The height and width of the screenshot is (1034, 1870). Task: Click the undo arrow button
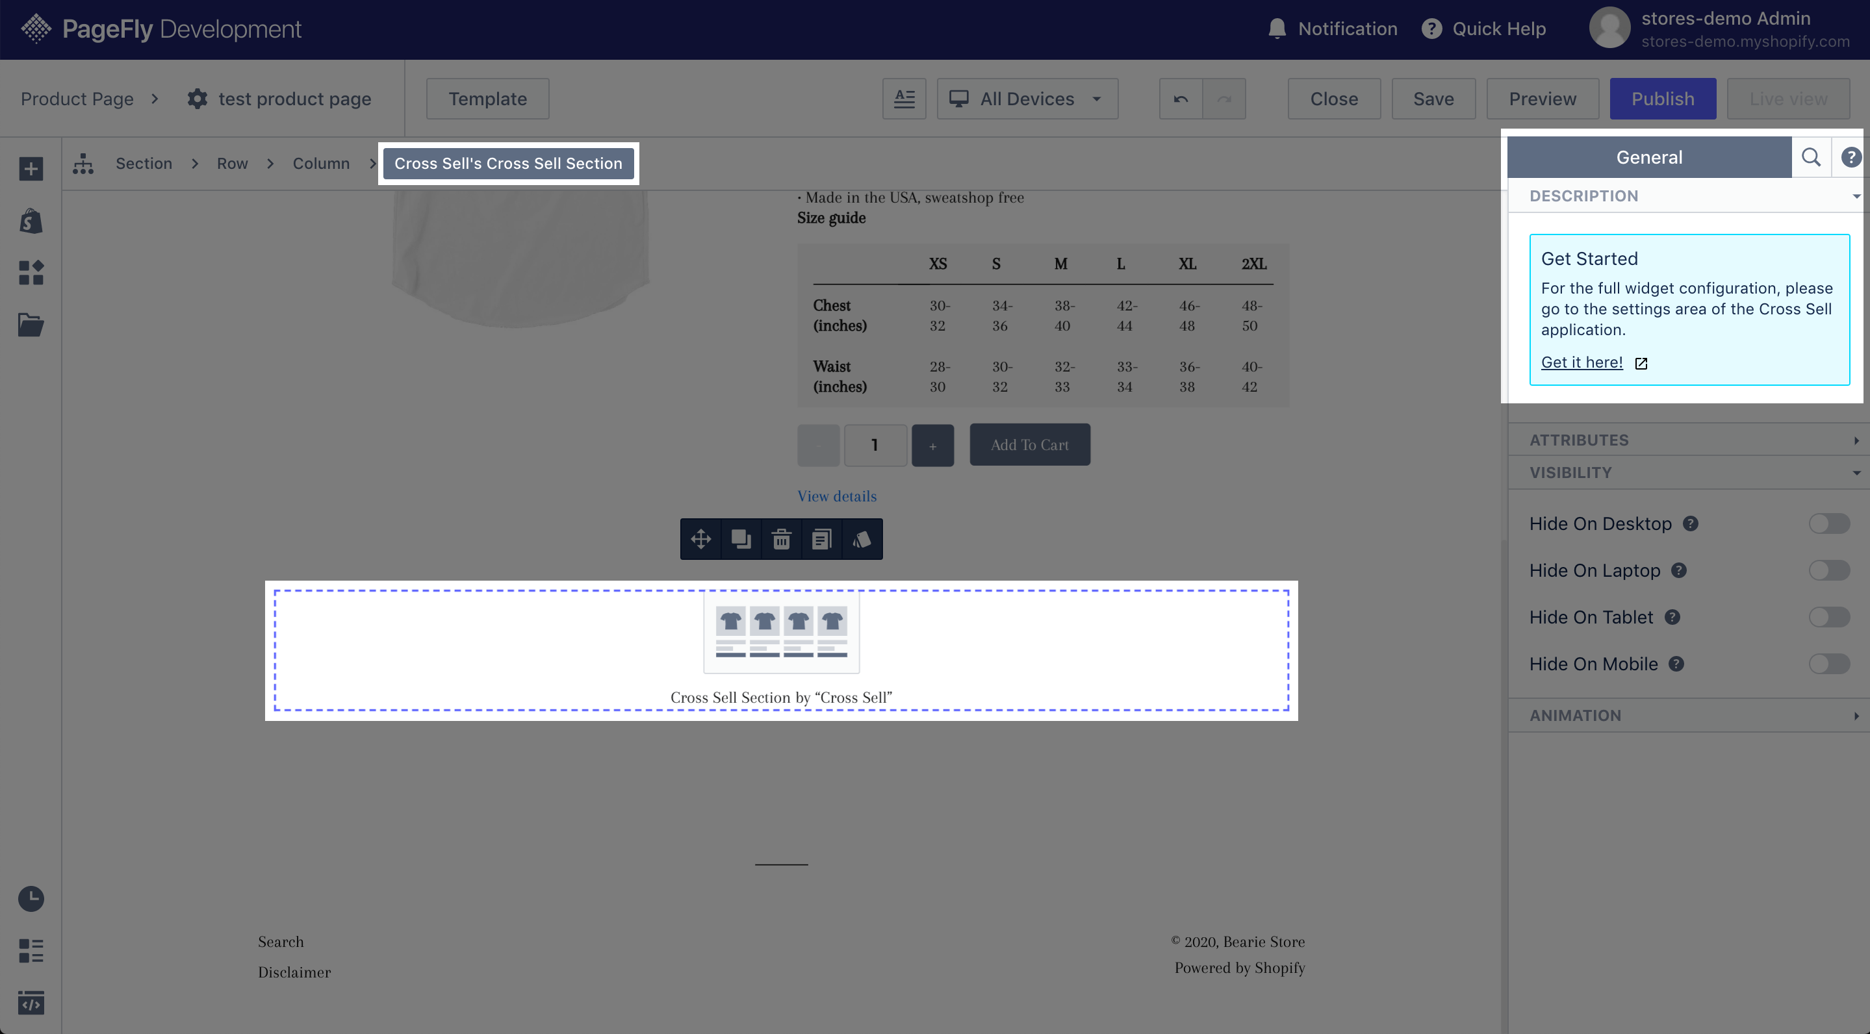click(1181, 99)
